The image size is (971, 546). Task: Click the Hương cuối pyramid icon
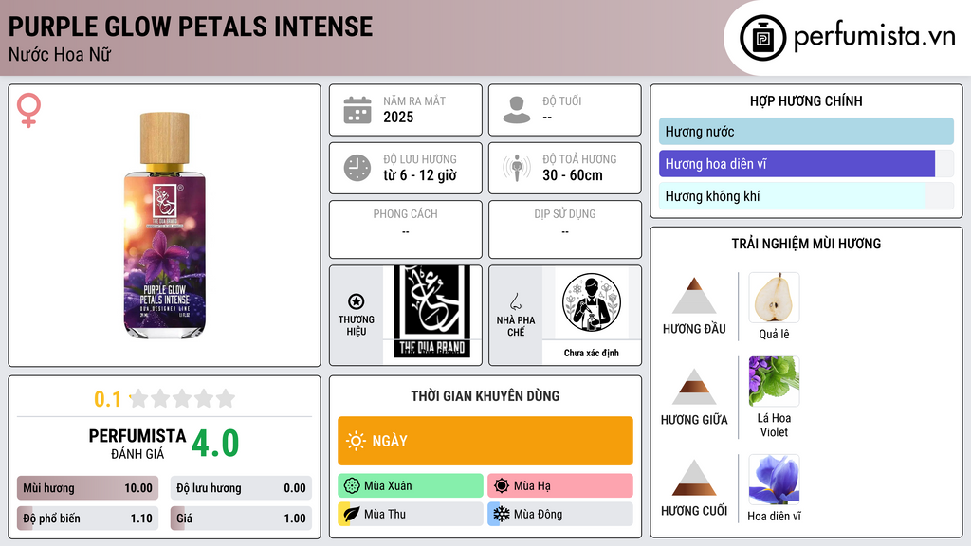[694, 478]
